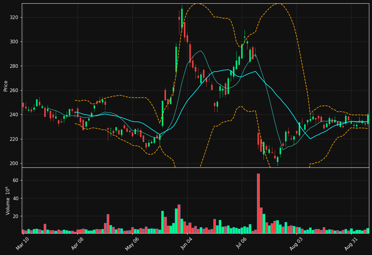The height and width of the screenshot is (255, 372).
Task: Click the "Aug 31" date label
Action: (350, 244)
